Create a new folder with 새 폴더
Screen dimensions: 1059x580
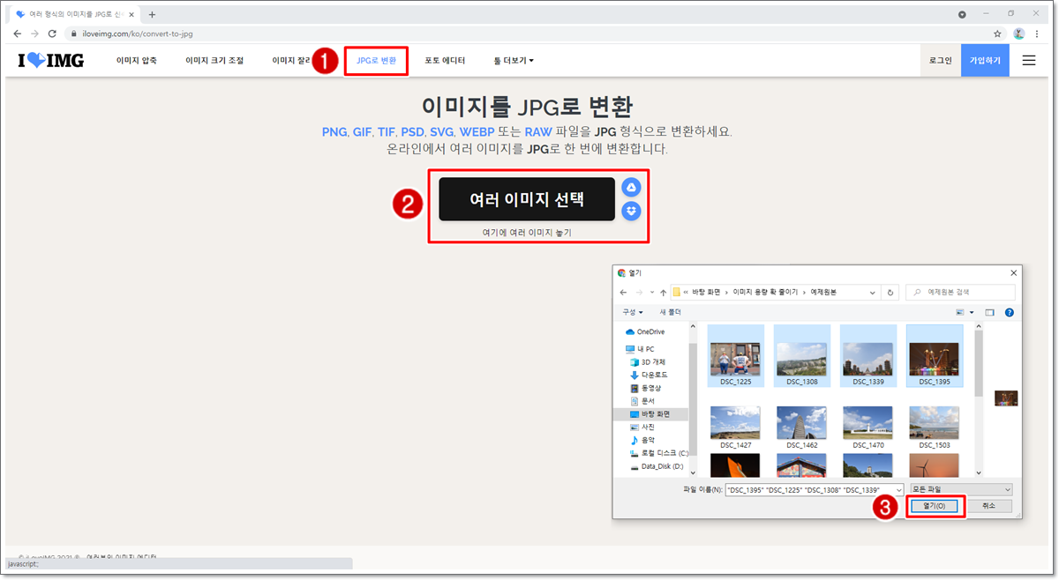click(x=670, y=312)
